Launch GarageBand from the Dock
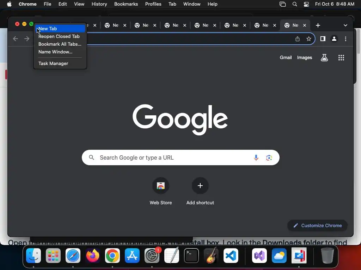Image resolution: width=361 pixels, height=270 pixels. 211,256
